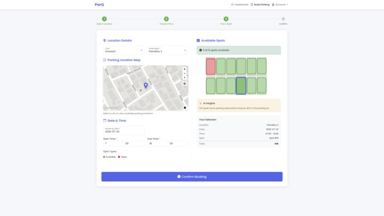Click the Location Details pin icon
The image size is (384, 216).
pyautogui.click(x=104, y=41)
